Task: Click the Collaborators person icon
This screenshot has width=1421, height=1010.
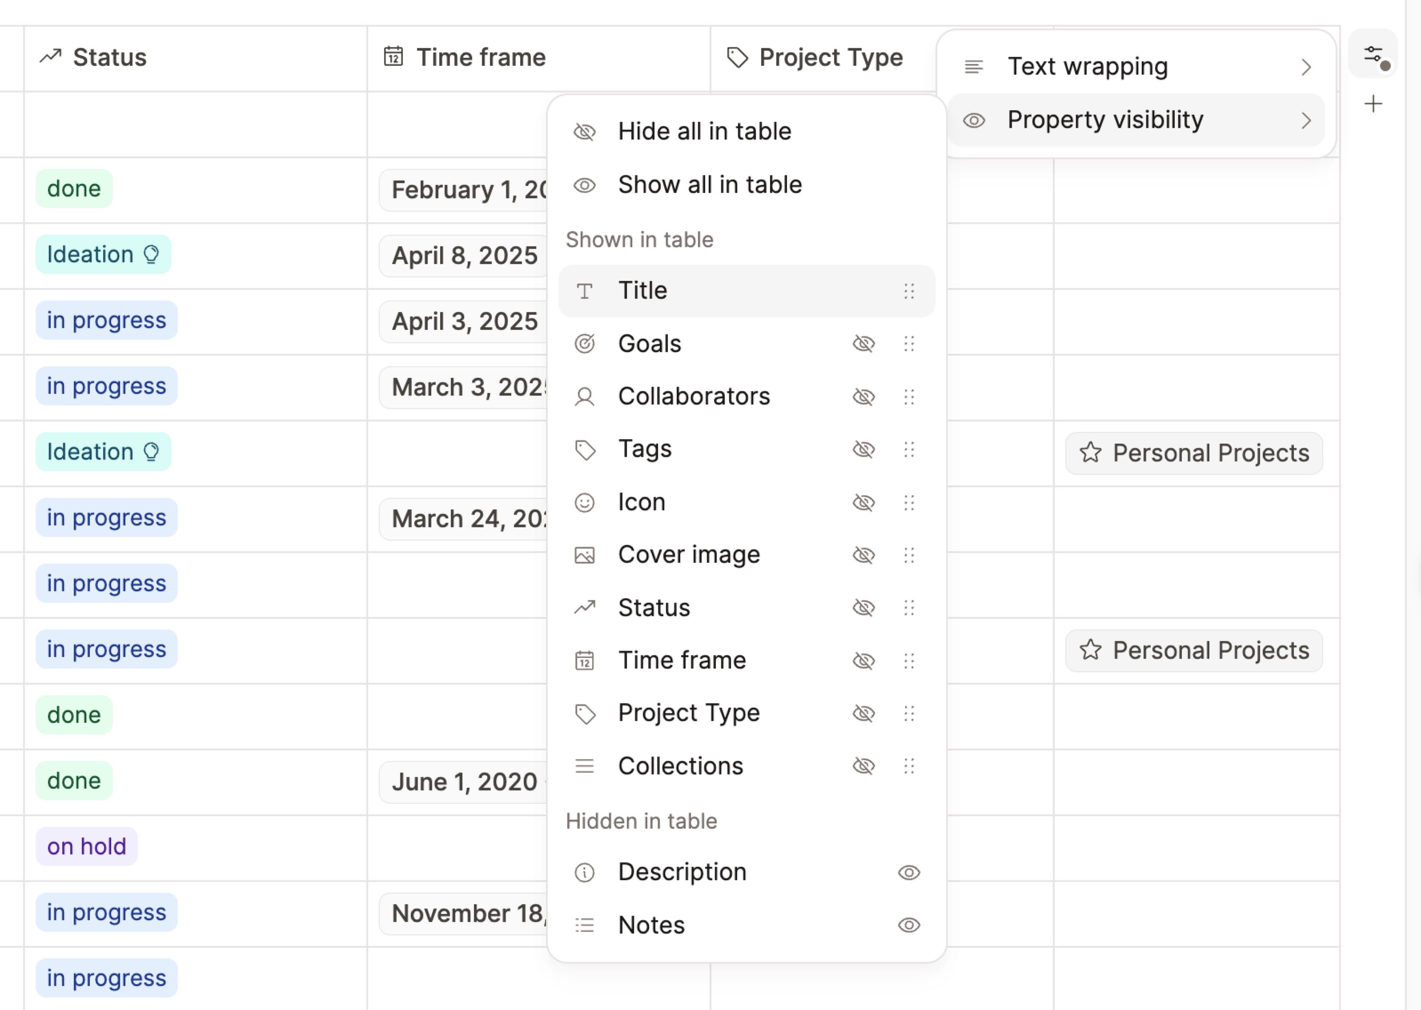Action: (x=585, y=396)
